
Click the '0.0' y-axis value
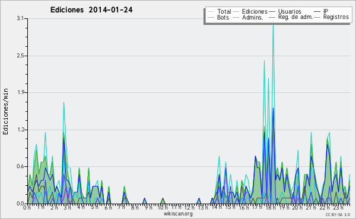[x=20, y=204]
